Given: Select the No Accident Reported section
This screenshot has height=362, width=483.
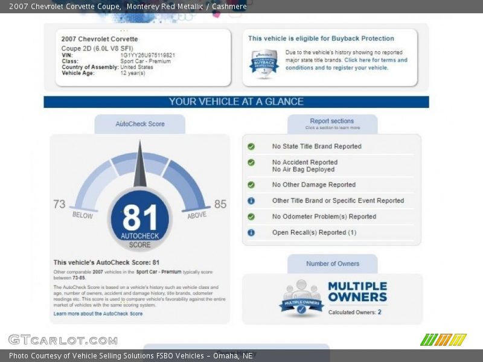Looking at the screenshot, I should (x=304, y=162).
